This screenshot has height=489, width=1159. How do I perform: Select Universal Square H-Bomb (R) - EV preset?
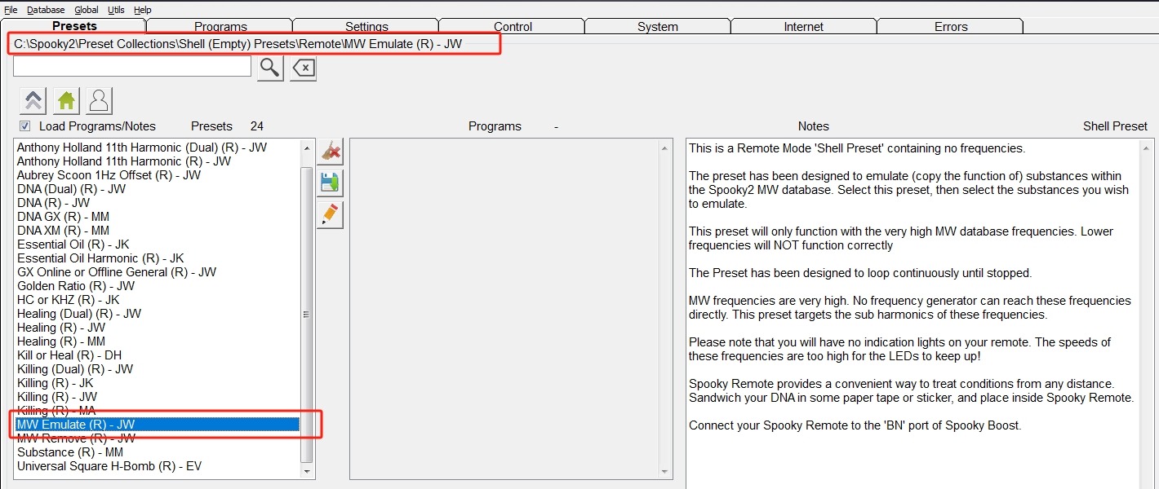tap(109, 466)
